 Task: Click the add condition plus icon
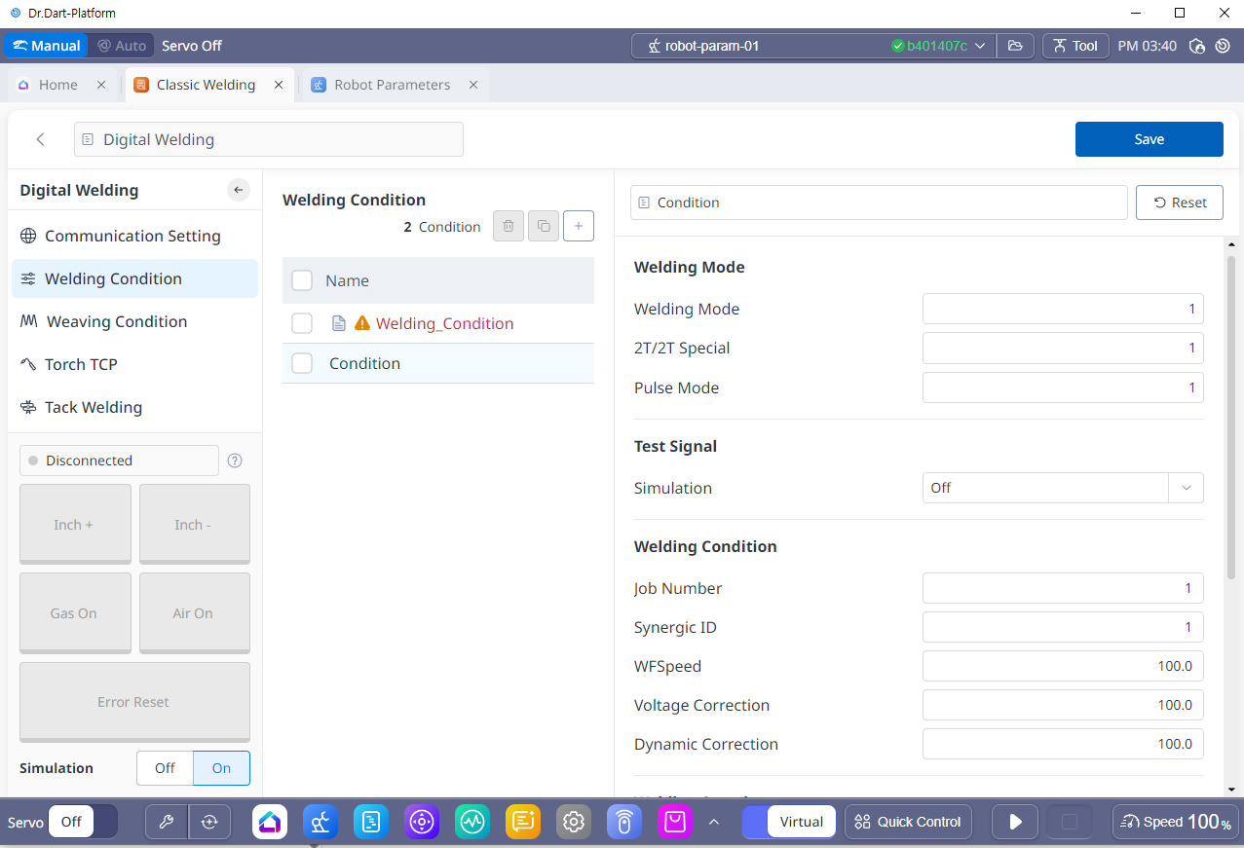578,227
